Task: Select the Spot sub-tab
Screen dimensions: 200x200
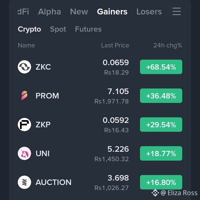Action: [58, 29]
